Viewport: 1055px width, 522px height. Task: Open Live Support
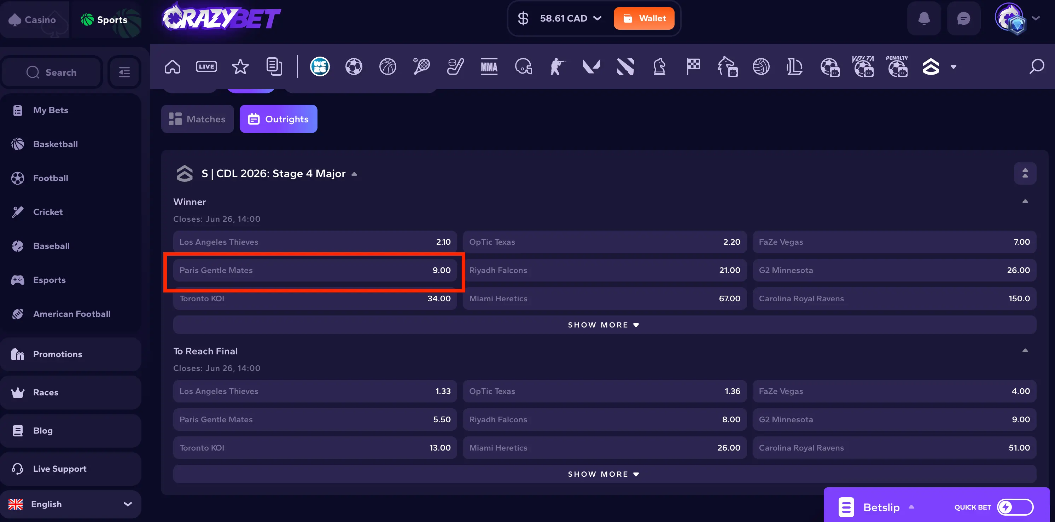(x=70, y=468)
